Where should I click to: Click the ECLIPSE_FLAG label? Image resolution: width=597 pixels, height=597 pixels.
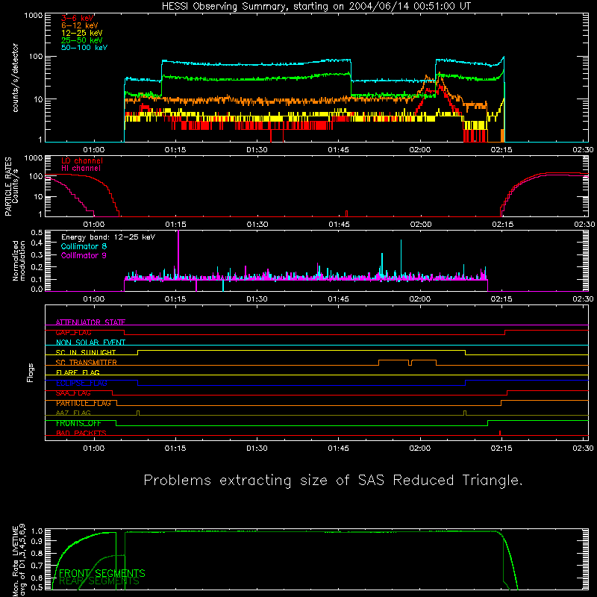tap(81, 383)
